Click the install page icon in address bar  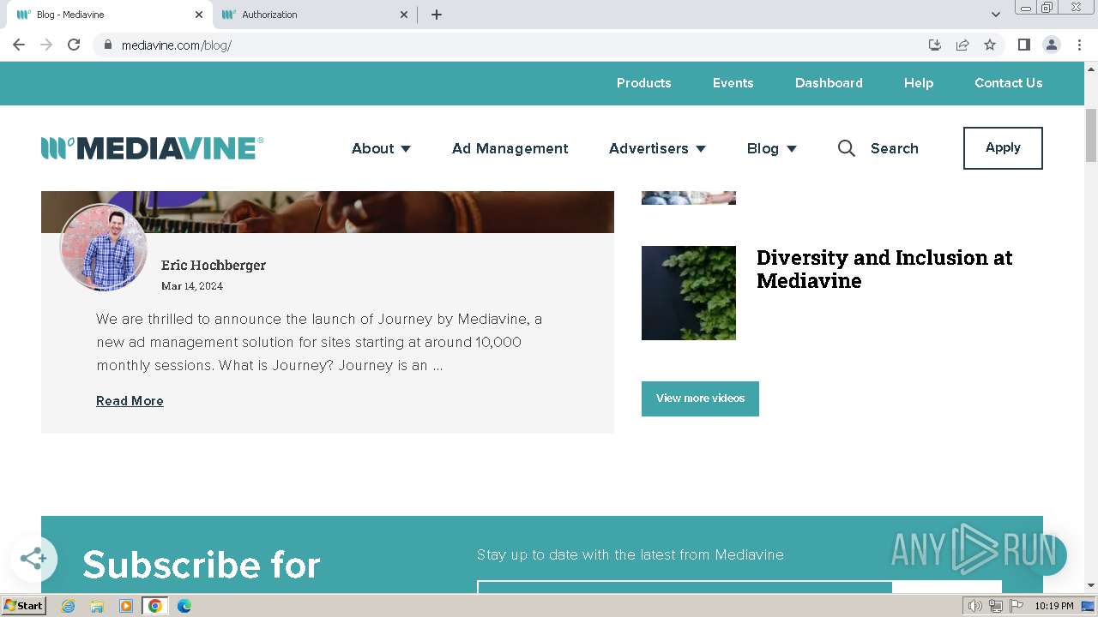pos(935,45)
